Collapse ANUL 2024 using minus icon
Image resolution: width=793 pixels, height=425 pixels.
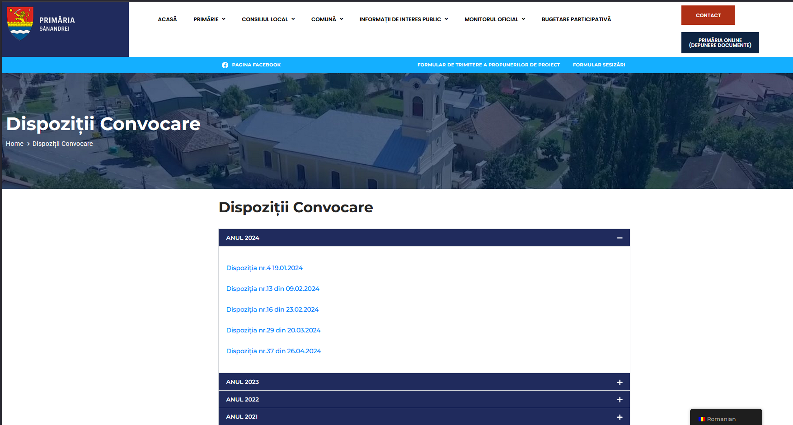pos(619,238)
